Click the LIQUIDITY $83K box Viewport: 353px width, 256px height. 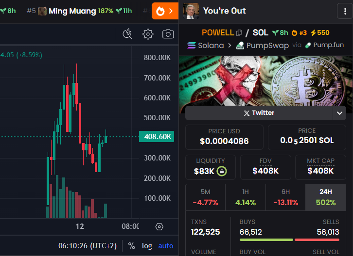(x=211, y=167)
